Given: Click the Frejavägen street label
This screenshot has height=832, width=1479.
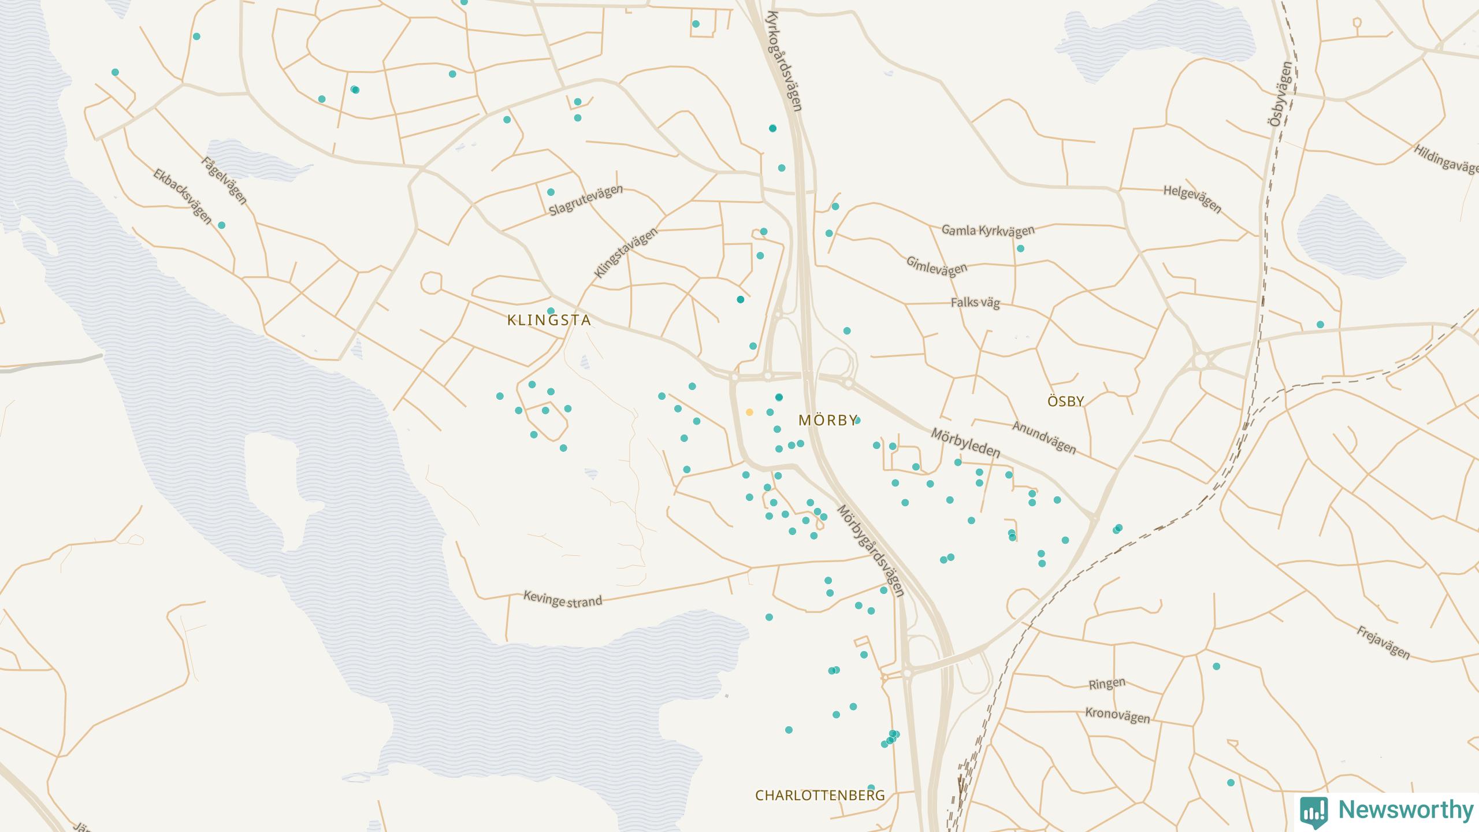Looking at the screenshot, I should click(x=1383, y=642).
